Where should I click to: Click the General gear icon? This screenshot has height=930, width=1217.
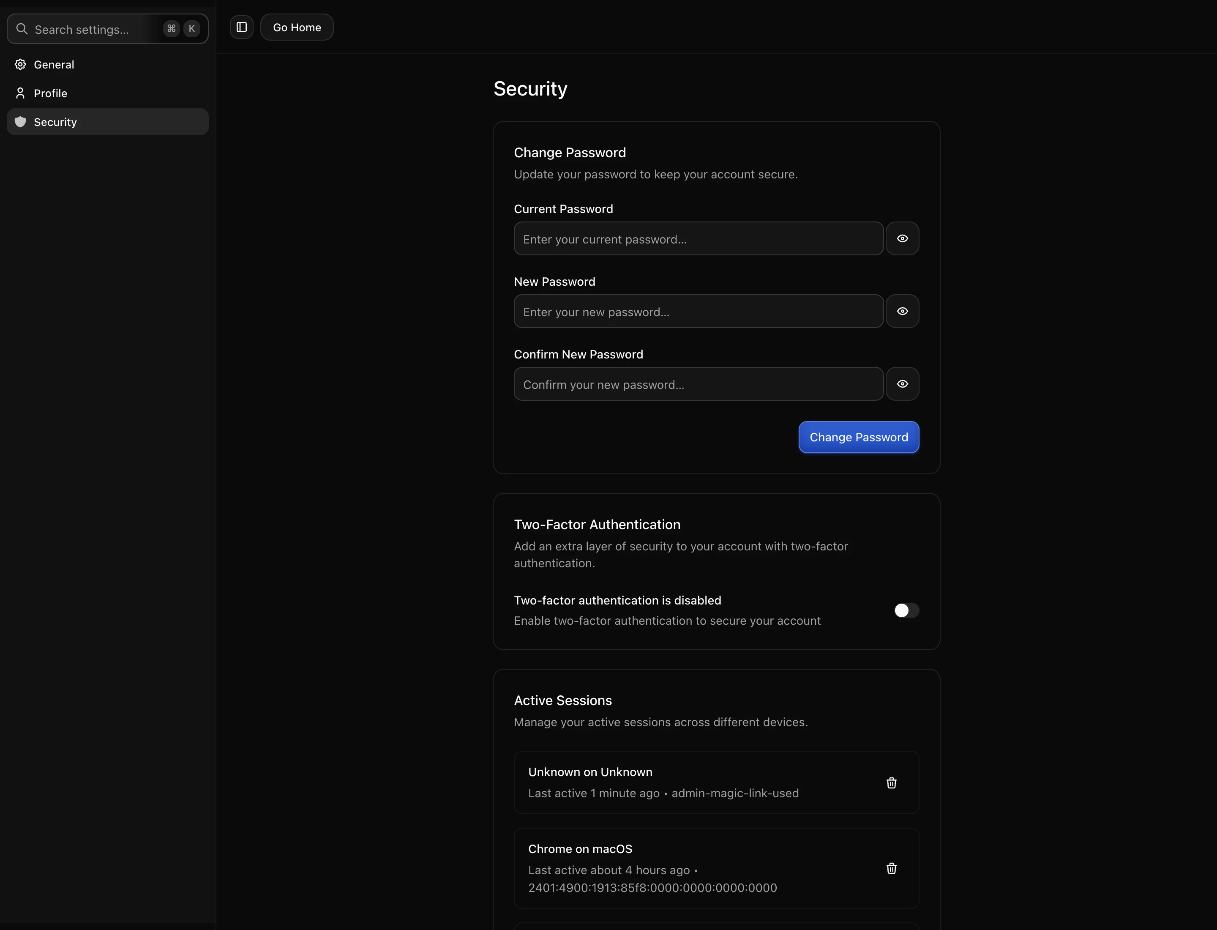pyautogui.click(x=20, y=64)
